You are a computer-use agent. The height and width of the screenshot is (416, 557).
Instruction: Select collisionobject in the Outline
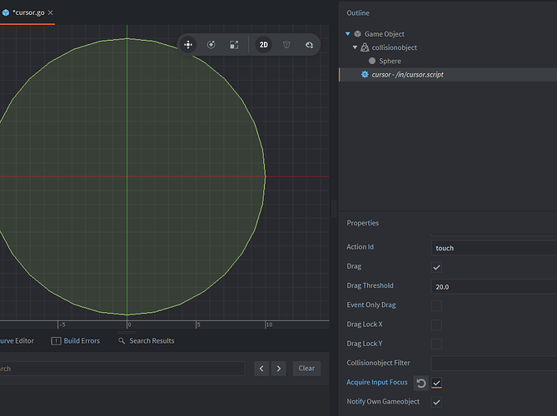pos(395,47)
